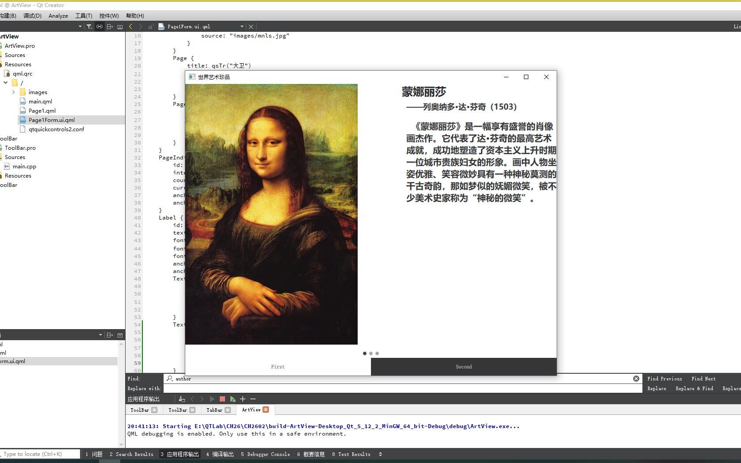Close the Projects side panel using image icon

[120, 27]
